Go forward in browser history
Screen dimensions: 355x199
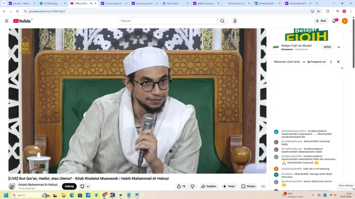coord(10,11)
